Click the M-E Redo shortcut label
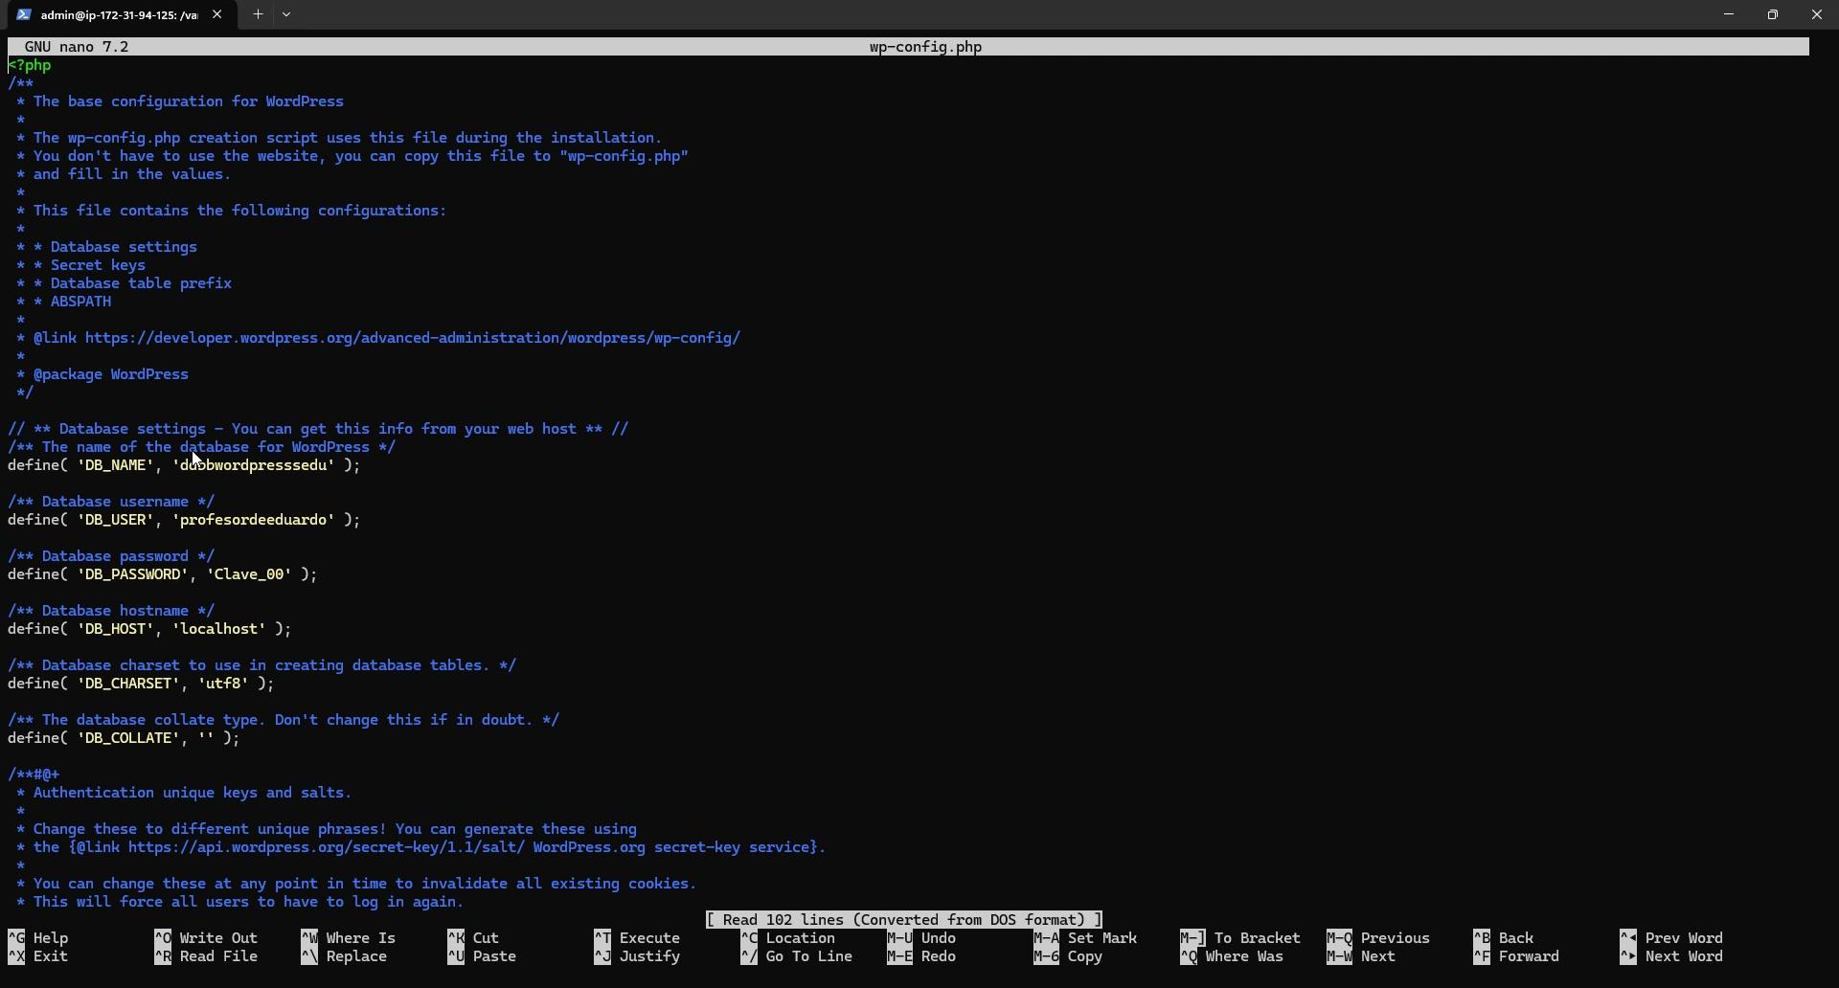1839x988 pixels. pyautogui.click(x=921, y=956)
